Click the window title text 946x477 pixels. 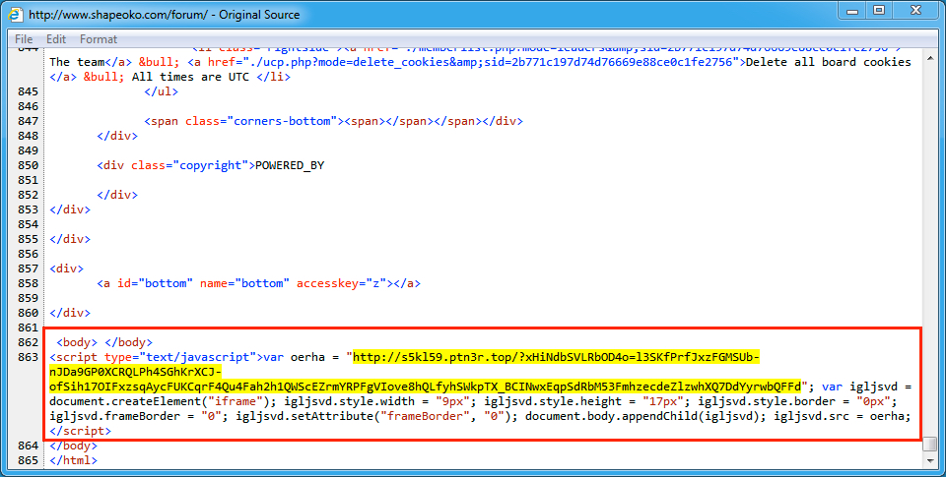click(x=165, y=15)
